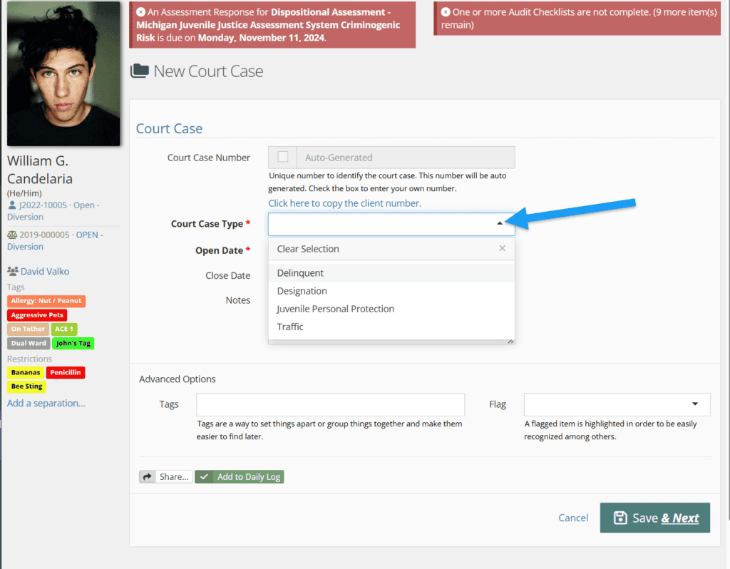Viewport: 730px width, 569px height.
Task: Close the Audit Checklists incomplete alert icon
Action: pyautogui.click(x=446, y=12)
